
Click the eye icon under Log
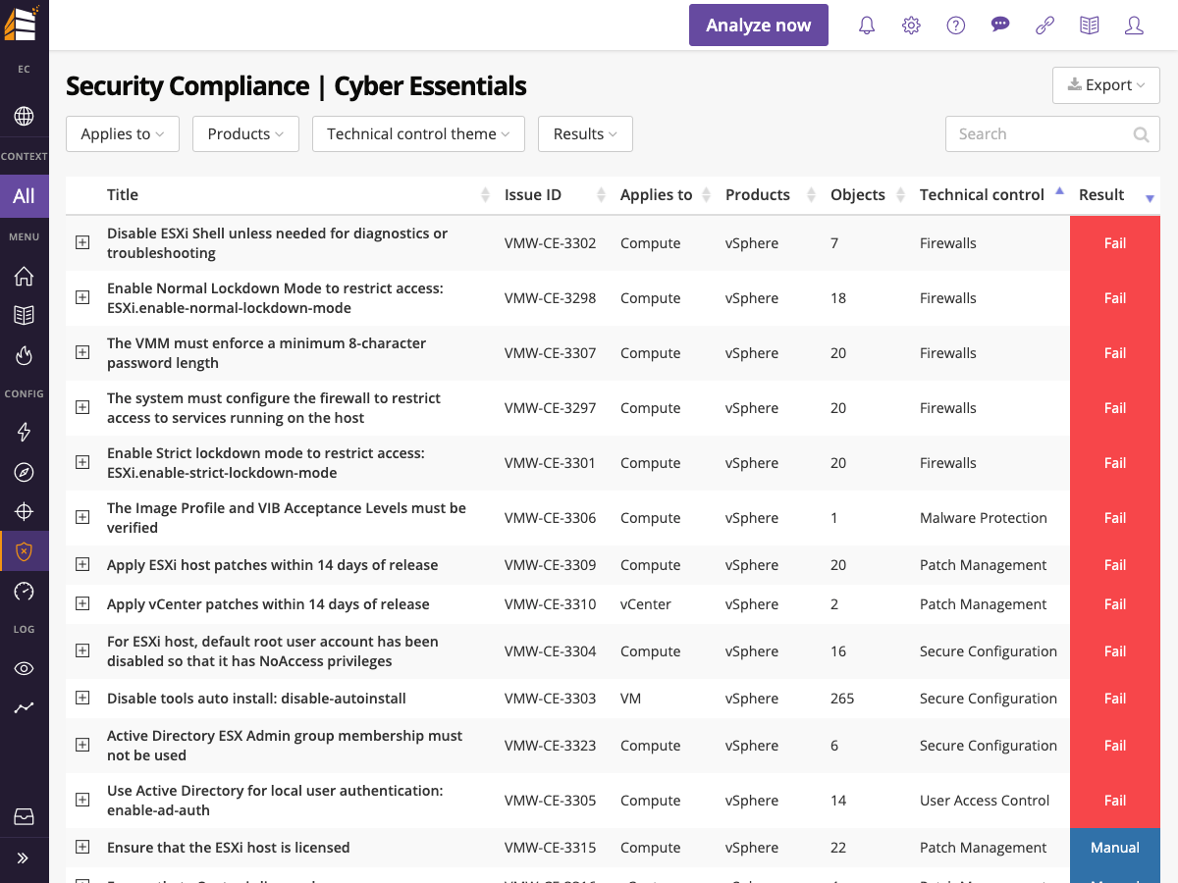[x=24, y=669]
